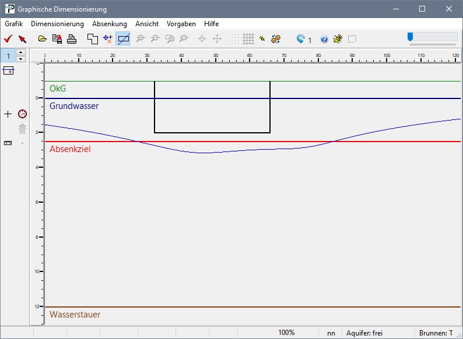Screen dimensions: 463x339
Task: Toggle the cross-section view button
Action: (123, 39)
